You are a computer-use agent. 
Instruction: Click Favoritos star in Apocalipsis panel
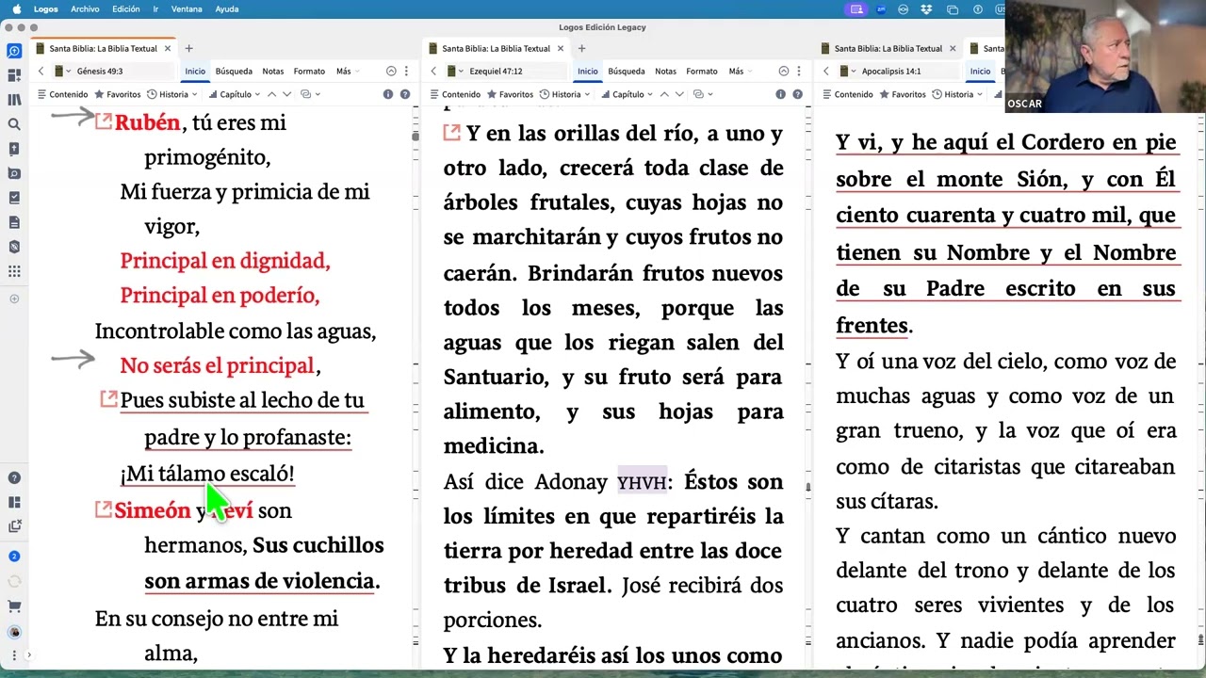(903, 94)
